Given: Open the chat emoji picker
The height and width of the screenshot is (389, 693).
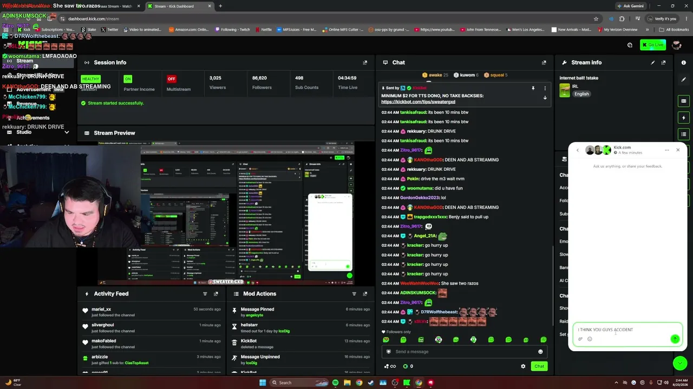Looking at the screenshot, I should click(x=540, y=352).
